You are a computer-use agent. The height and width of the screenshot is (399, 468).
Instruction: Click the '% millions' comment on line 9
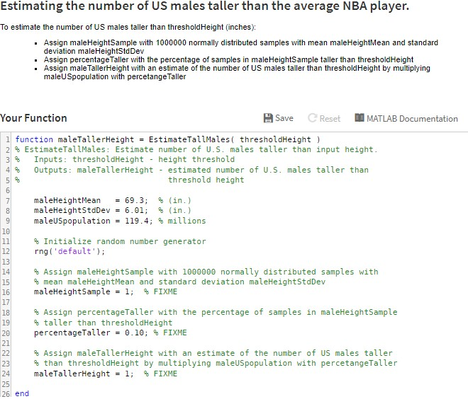point(182,221)
